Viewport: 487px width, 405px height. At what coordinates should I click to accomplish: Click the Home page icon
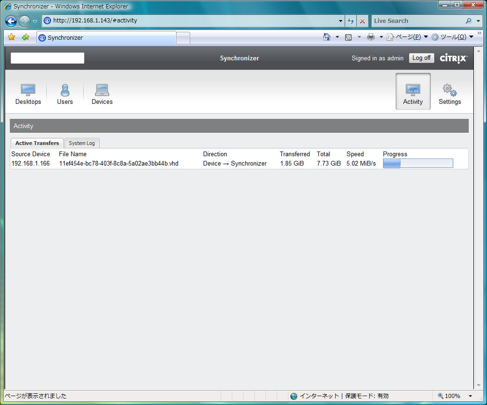click(327, 37)
